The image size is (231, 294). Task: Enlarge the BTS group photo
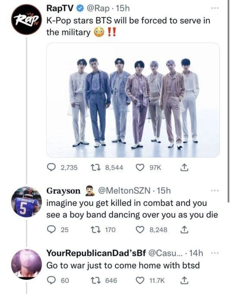(133, 100)
